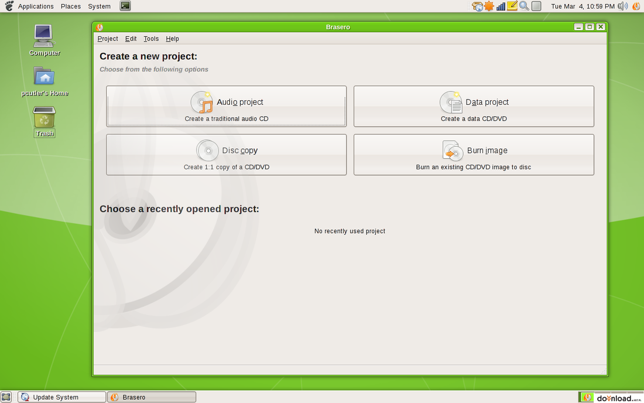Click the Brasero flame icon in top panel tray
The width and height of the screenshot is (644, 403).
tap(636, 6)
